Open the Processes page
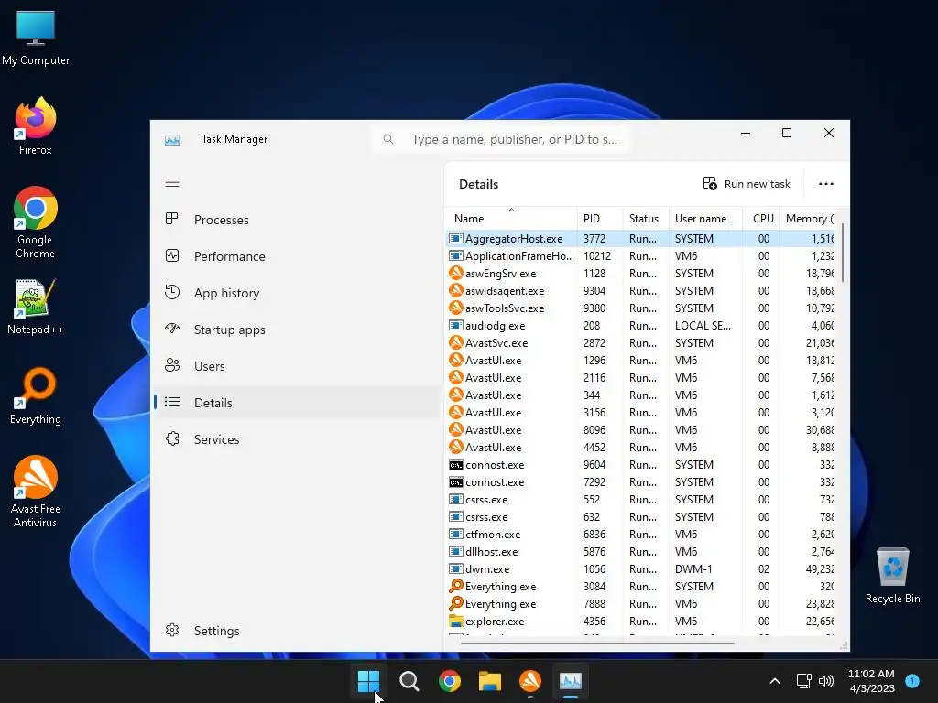The height and width of the screenshot is (703, 938). tap(296, 220)
